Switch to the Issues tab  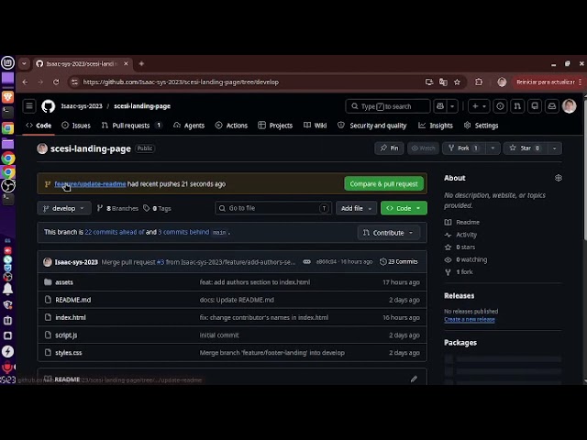click(76, 126)
